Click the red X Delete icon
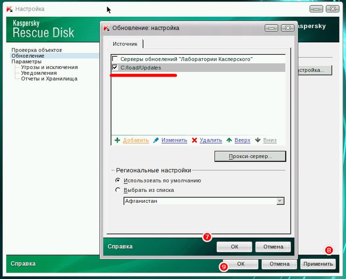Image resolution: width=346 pixels, height=279 pixels. coord(194,140)
